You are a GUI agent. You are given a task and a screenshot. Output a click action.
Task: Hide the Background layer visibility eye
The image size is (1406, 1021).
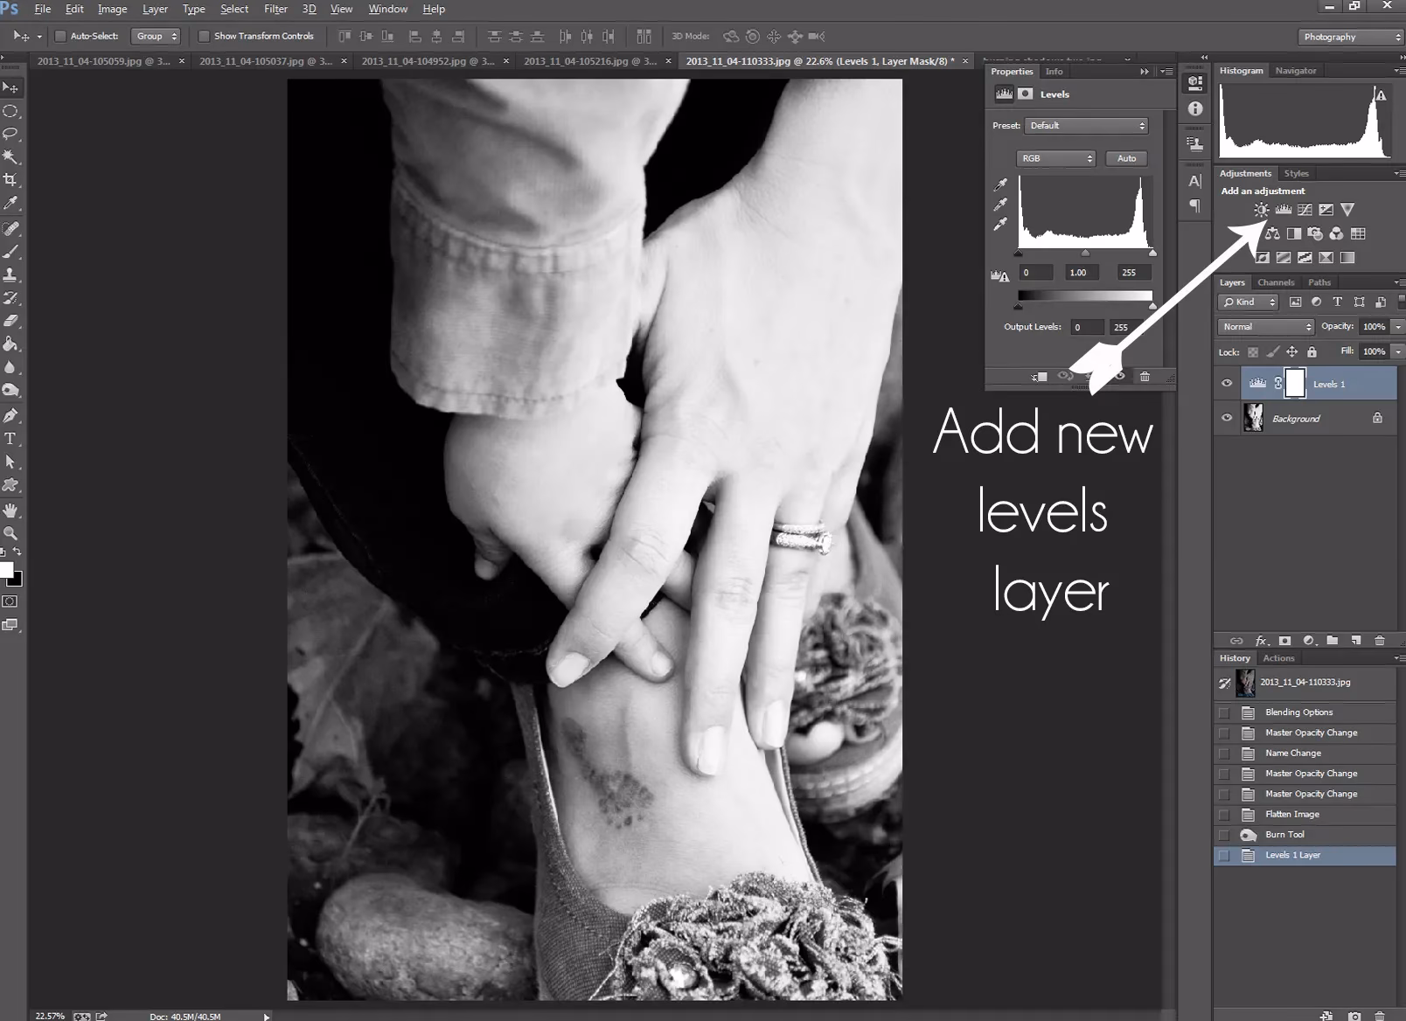pyautogui.click(x=1227, y=418)
